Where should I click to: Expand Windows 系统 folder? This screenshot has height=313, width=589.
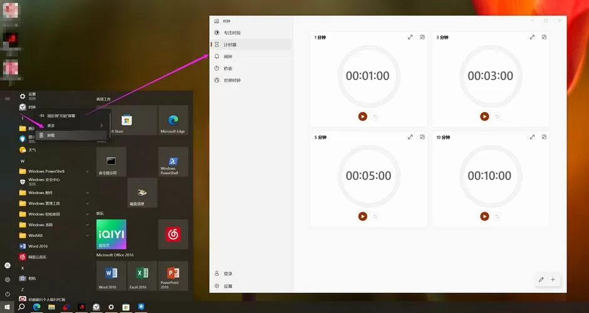coord(55,225)
